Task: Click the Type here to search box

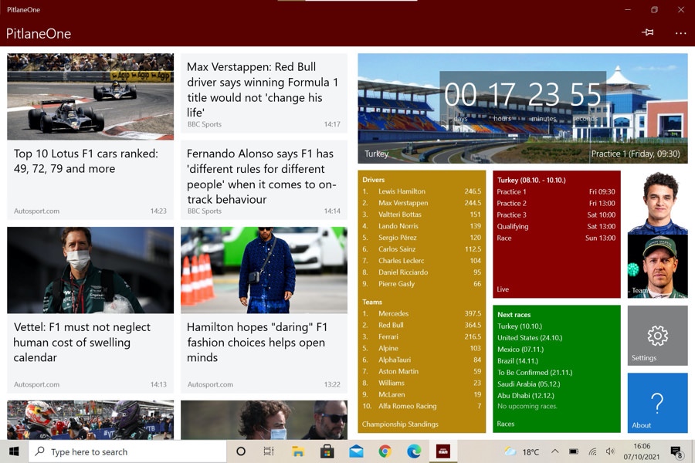Action: pos(127,451)
